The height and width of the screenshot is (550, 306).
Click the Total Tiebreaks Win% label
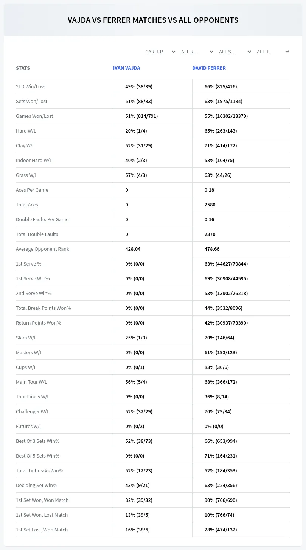39,470
